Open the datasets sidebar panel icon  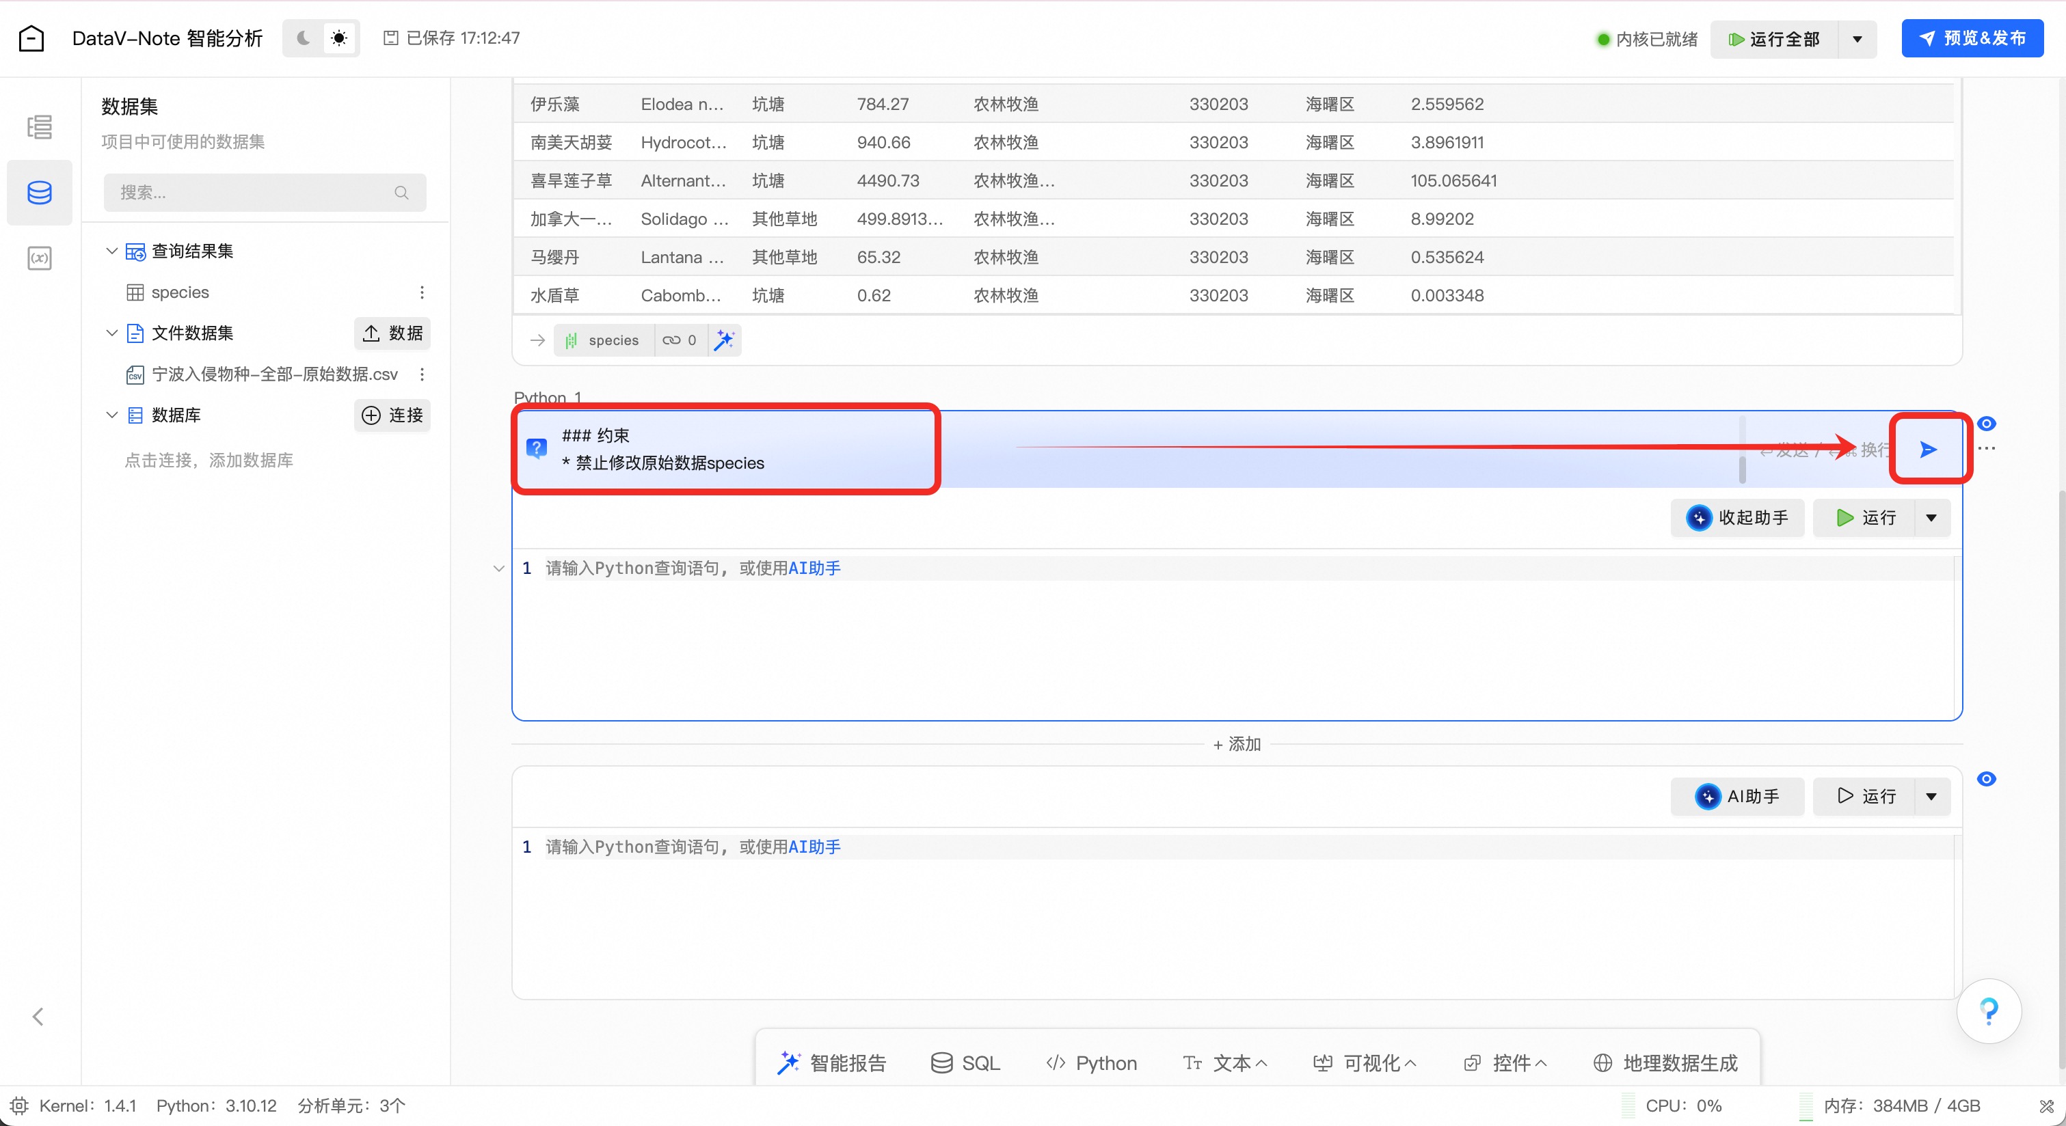point(39,193)
